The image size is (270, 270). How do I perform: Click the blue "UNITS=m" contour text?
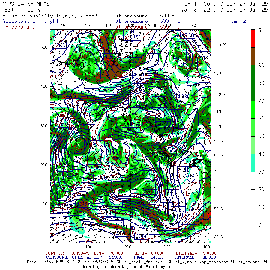pos(81,257)
